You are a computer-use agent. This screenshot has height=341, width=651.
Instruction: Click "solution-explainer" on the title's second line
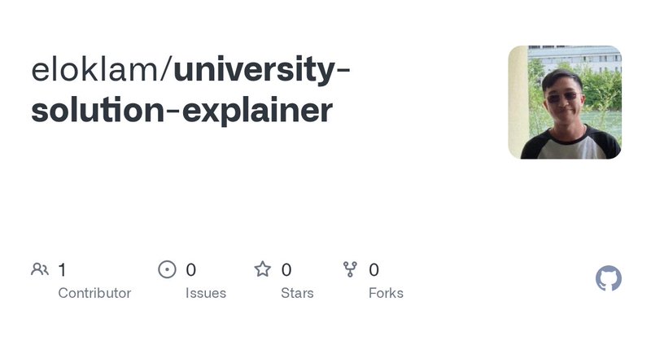pyautogui.click(x=181, y=110)
